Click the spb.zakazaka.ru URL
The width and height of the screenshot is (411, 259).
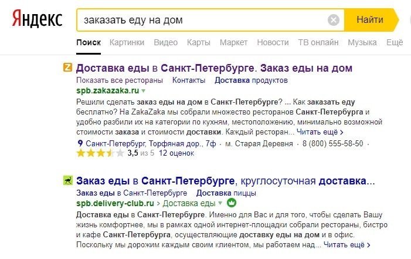pyautogui.click(x=108, y=90)
